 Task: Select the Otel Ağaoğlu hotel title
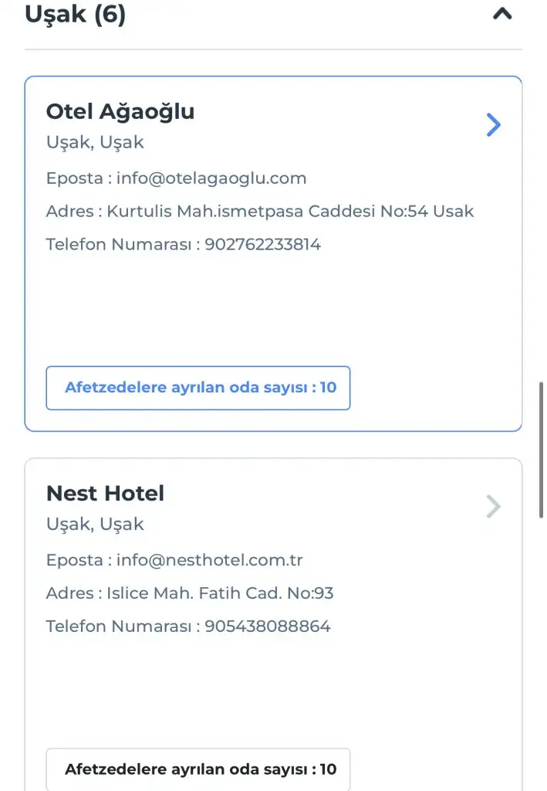pyautogui.click(x=120, y=111)
